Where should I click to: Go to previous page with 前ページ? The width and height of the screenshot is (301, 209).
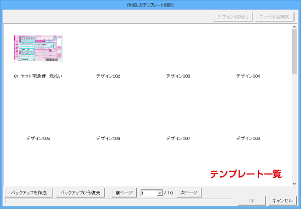click(x=124, y=193)
